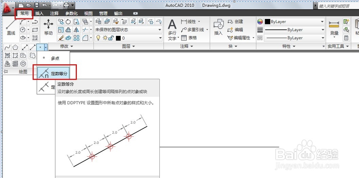Click the Donut tool icon

pos(23,64)
